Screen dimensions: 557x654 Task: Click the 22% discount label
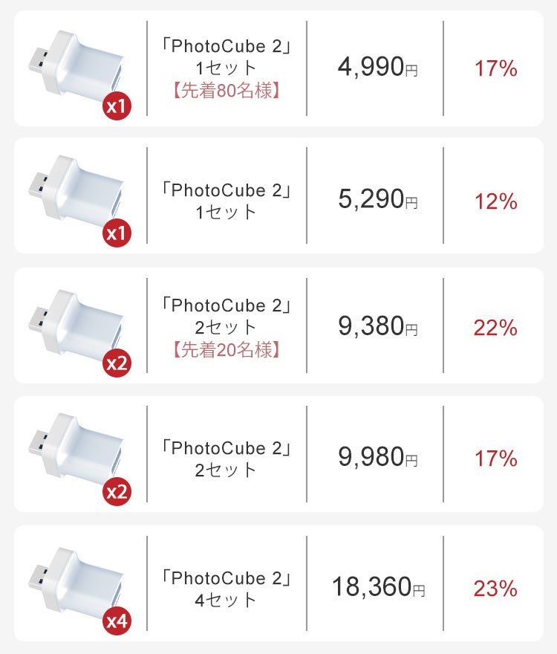[495, 328]
